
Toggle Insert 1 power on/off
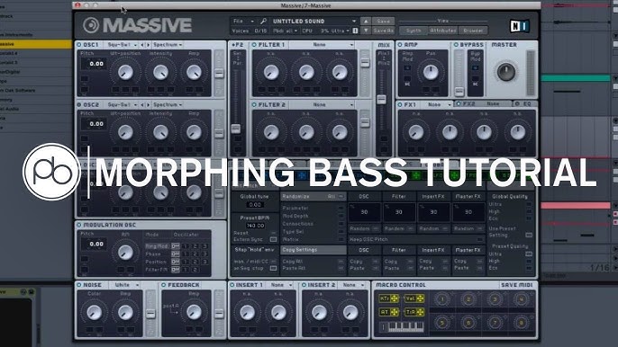click(x=232, y=285)
